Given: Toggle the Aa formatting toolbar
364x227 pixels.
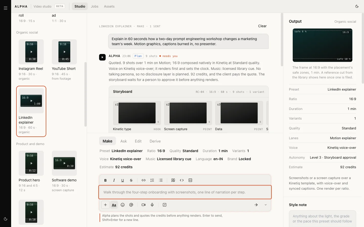Looking at the screenshot, I should point(114,205).
